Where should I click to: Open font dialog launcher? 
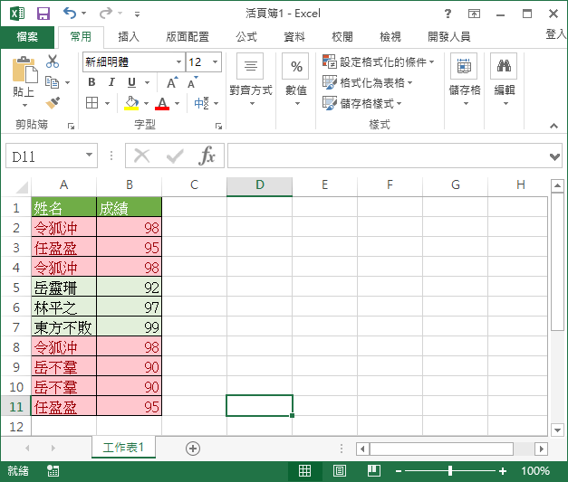pyautogui.click(x=218, y=126)
